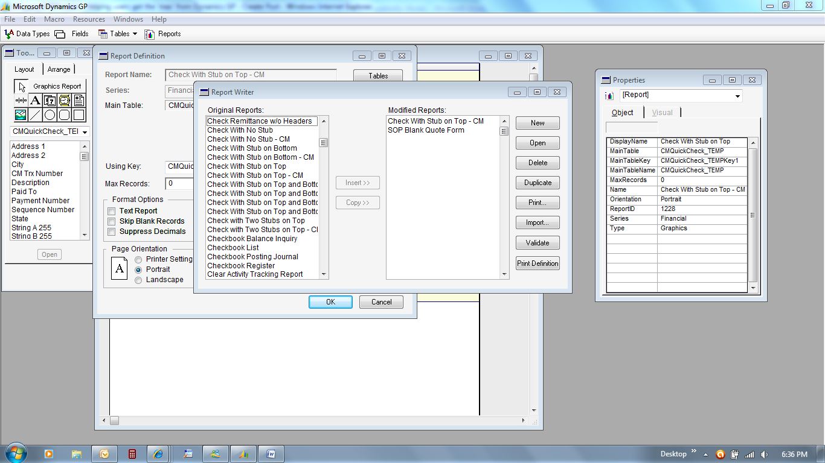This screenshot has height=463, width=825.
Task: Confirm Report Definition with OK
Action: tap(330, 302)
